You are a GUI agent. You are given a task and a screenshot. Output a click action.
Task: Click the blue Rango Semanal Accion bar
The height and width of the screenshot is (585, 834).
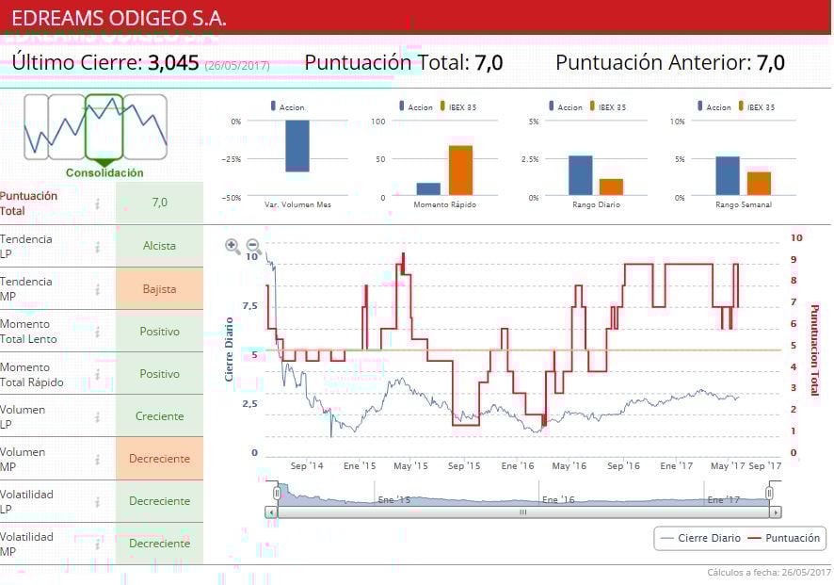pyautogui.click(x=727, y=176)
